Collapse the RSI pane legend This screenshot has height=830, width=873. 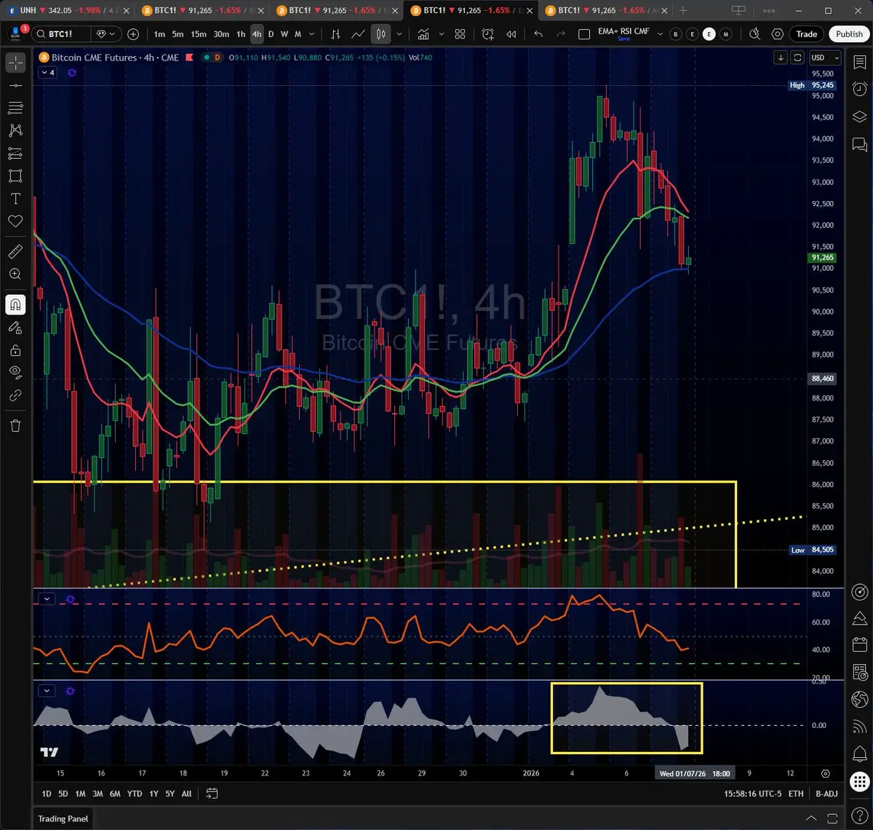pyautogui.click(x=47, y=599)
